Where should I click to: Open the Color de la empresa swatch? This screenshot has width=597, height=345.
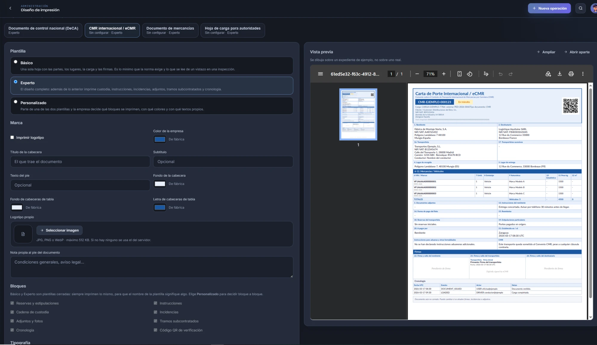(x=160, y=139)
